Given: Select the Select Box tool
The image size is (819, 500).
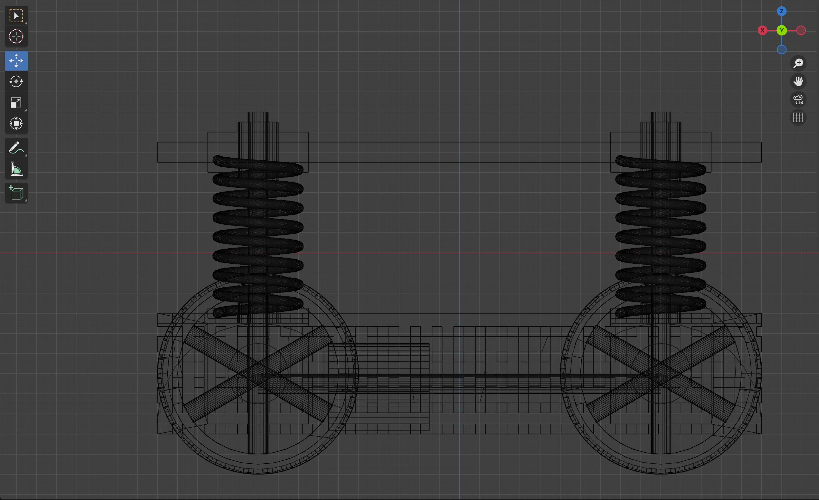Looking at the screenshot, I should [16, 16].
